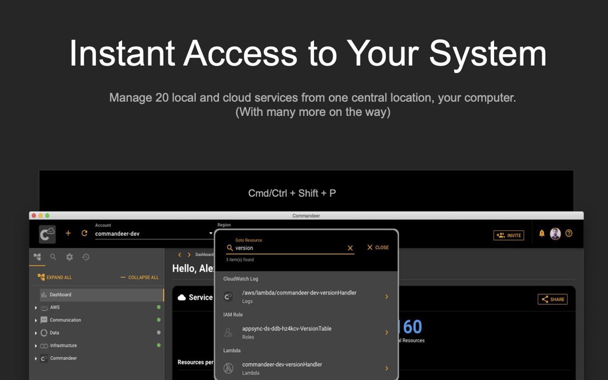Screen dimensions: 608x380
Task: Expand the Infrastructure tree node
Action: pos(36,346)
